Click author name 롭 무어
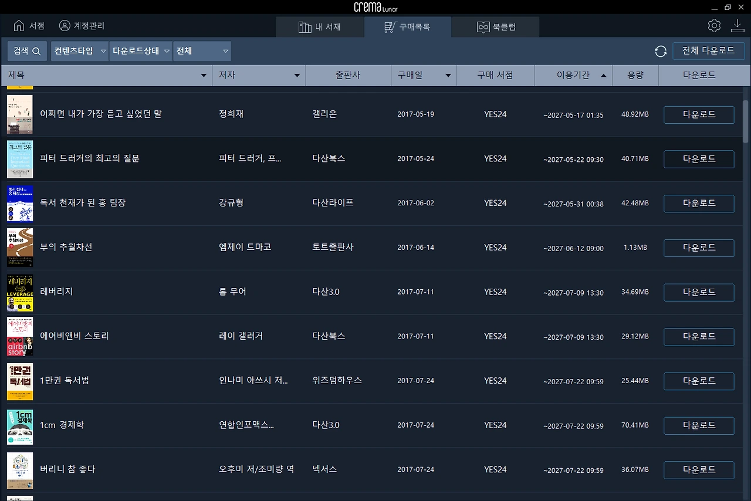The height and width of the screenshot is (501, 751). (232, 292)
